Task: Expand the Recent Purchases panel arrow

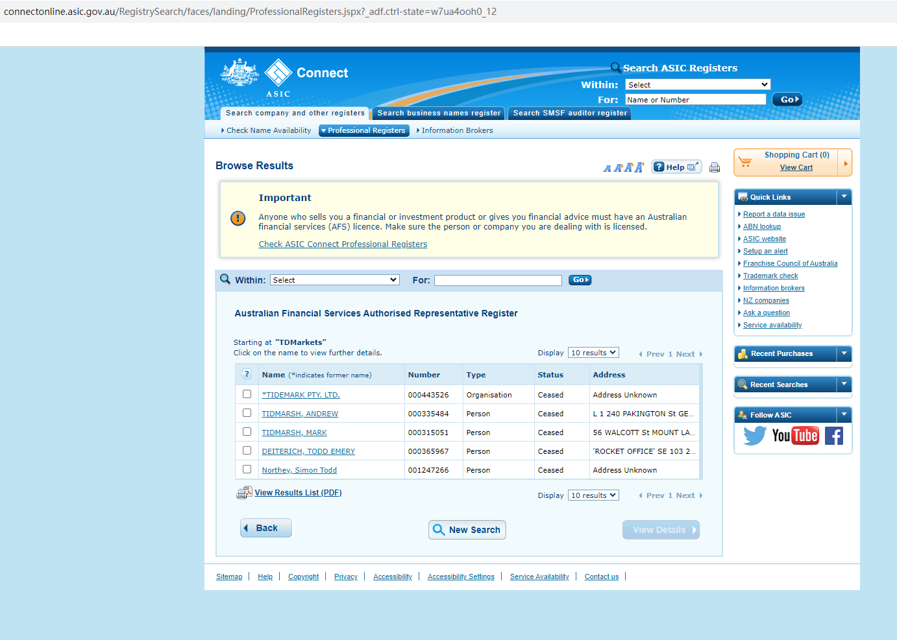Action: [x=844, y=353]
